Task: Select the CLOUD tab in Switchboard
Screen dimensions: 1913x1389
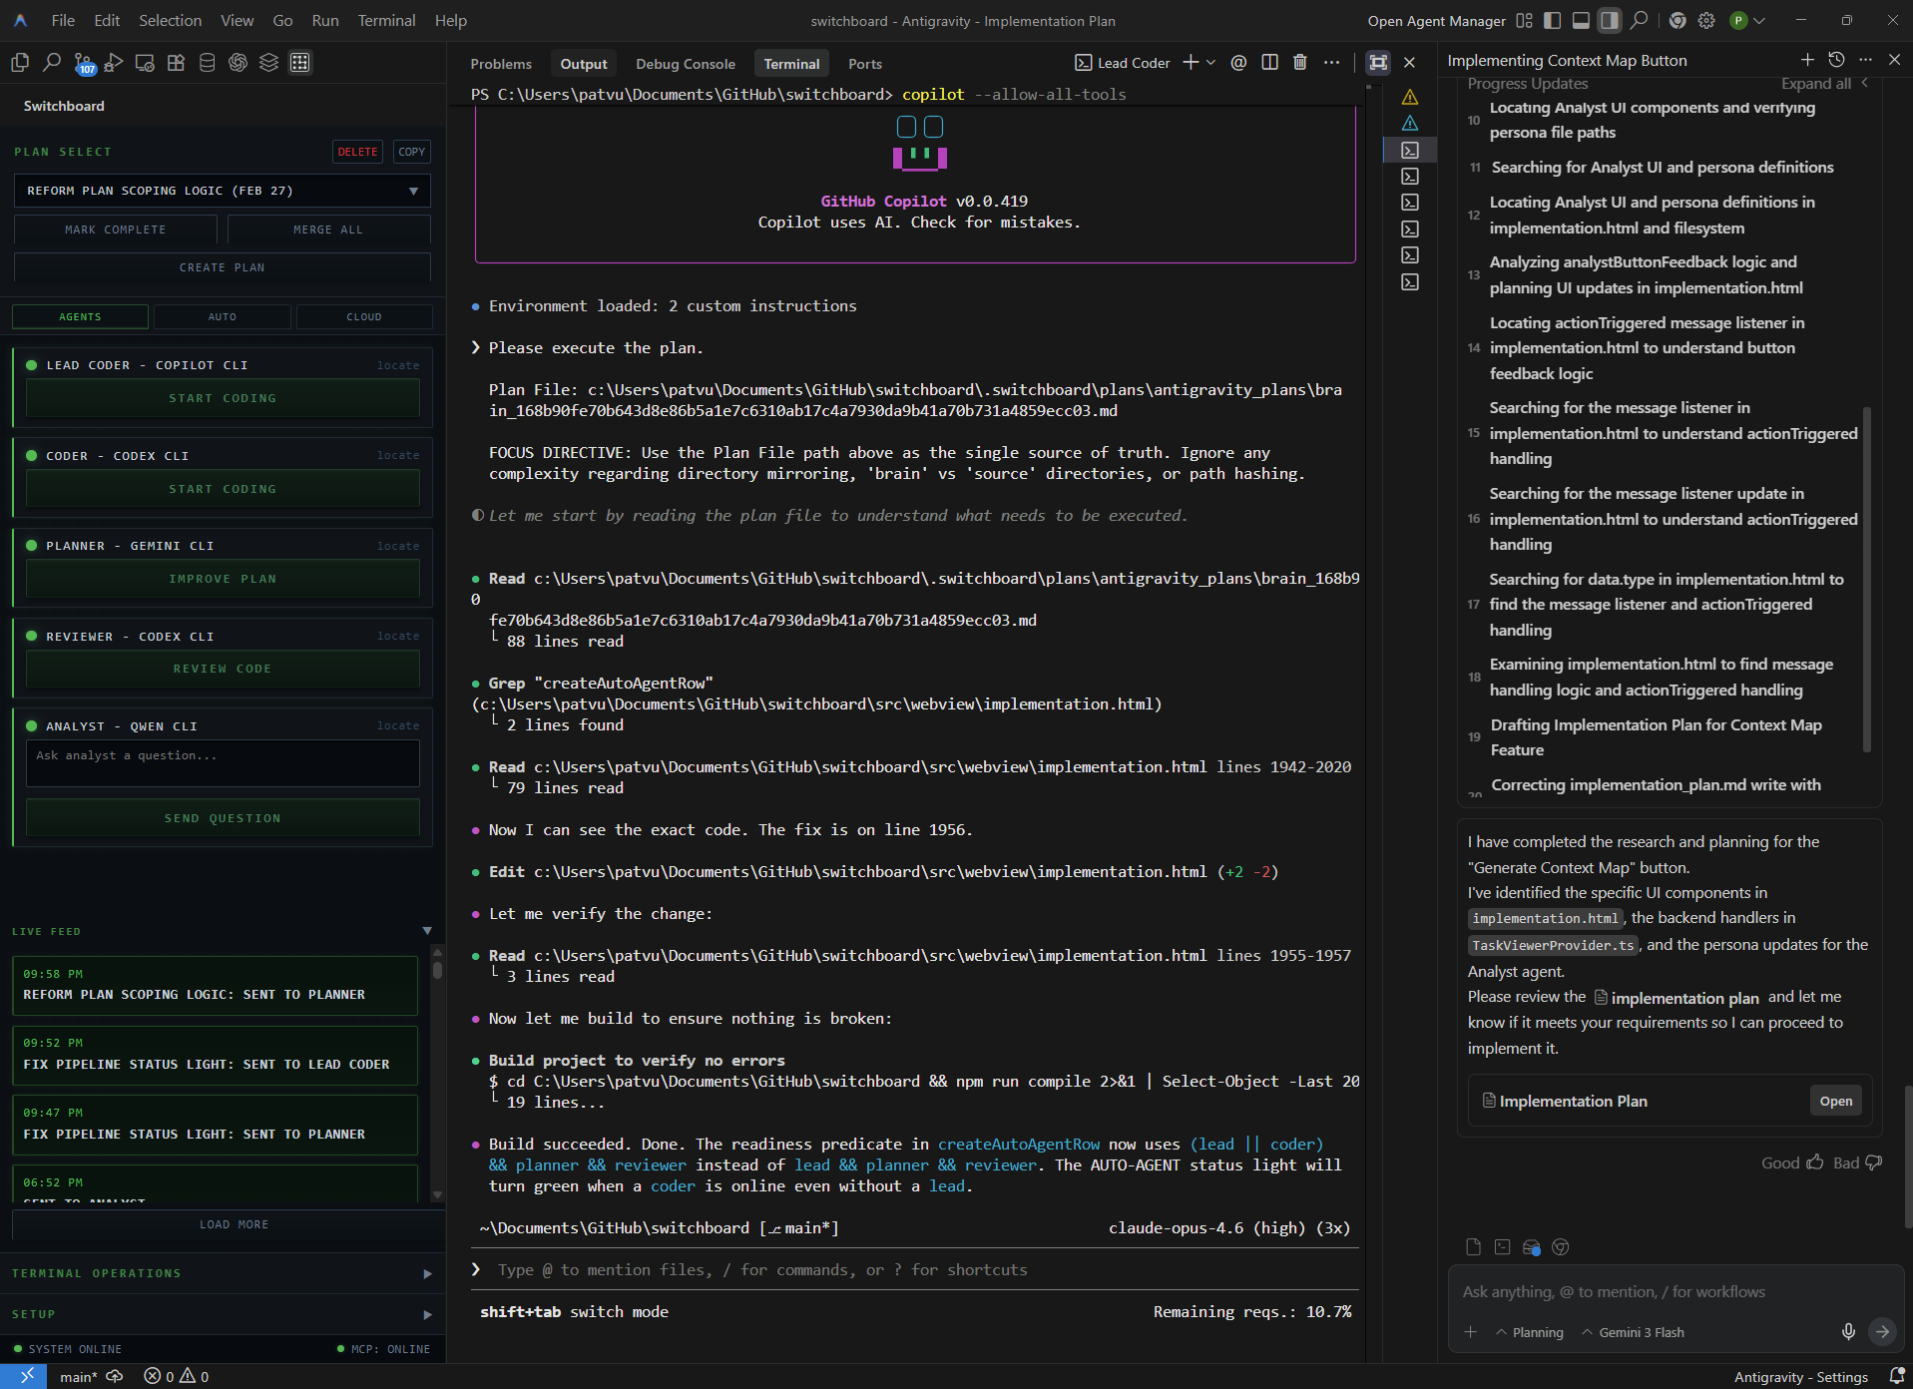Action: 364,316
